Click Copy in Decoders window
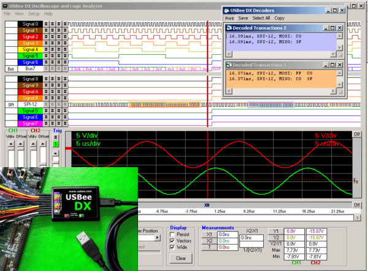The height and width of the screenshot is (271, 368). [x=279, y=18]
